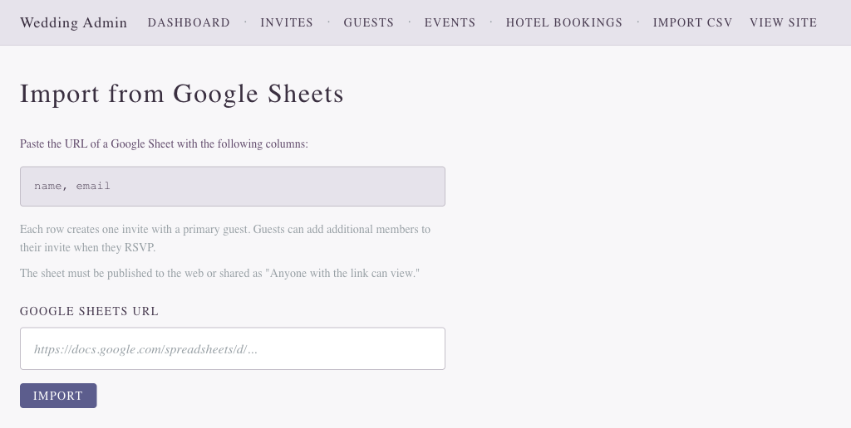Open Hotel Bookings in the navbar
851x428 pixels.
(564, 22)
